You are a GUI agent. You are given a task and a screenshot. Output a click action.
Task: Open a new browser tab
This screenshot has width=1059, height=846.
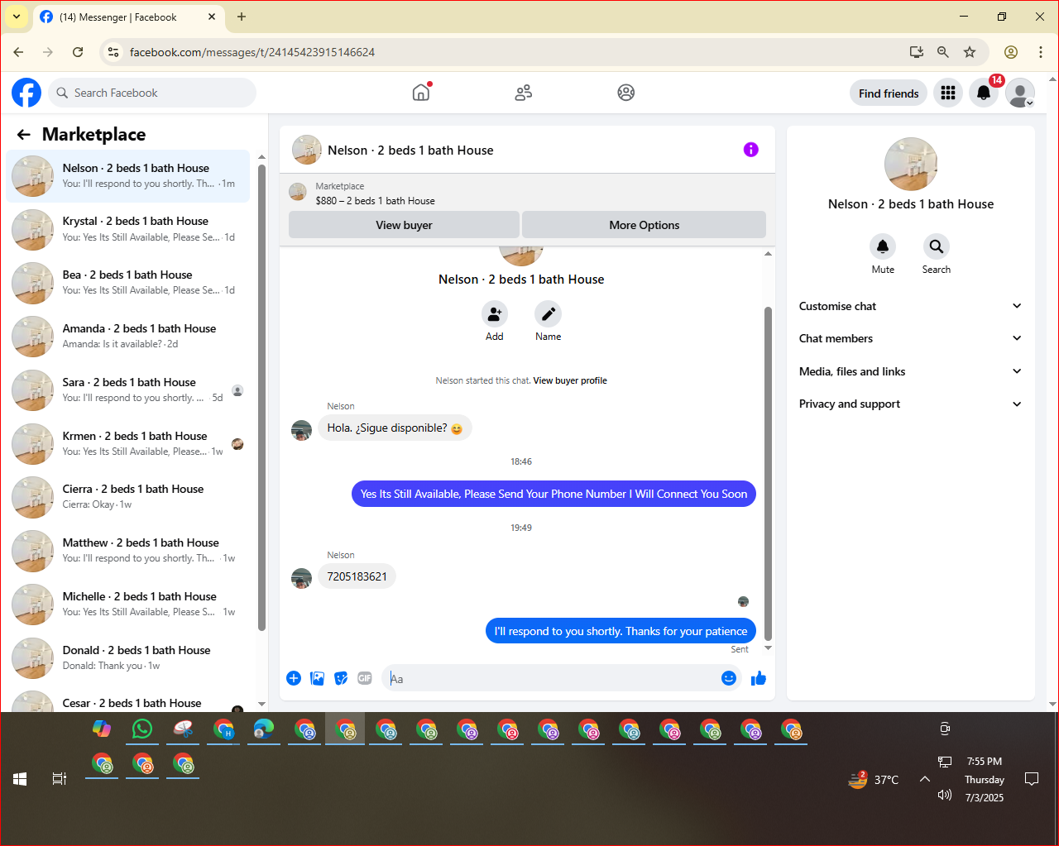click(242, 17)
